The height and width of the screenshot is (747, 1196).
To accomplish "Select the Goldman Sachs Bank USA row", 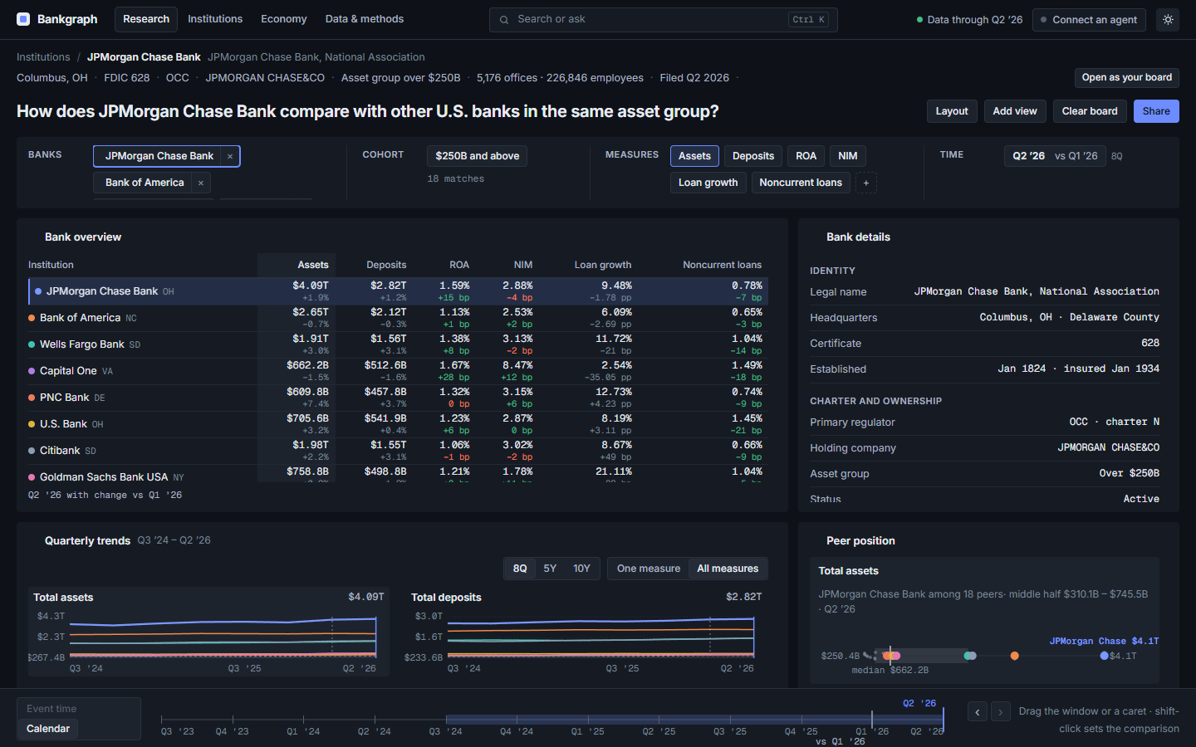I will coord(398,474).
